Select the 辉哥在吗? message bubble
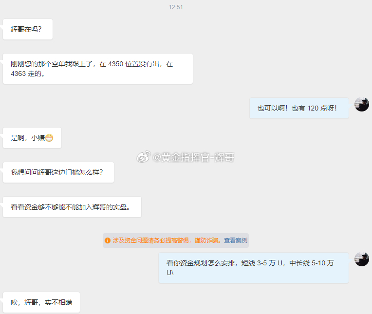The width and height of the screenshot is (372, 314). (x=28, y=29)
